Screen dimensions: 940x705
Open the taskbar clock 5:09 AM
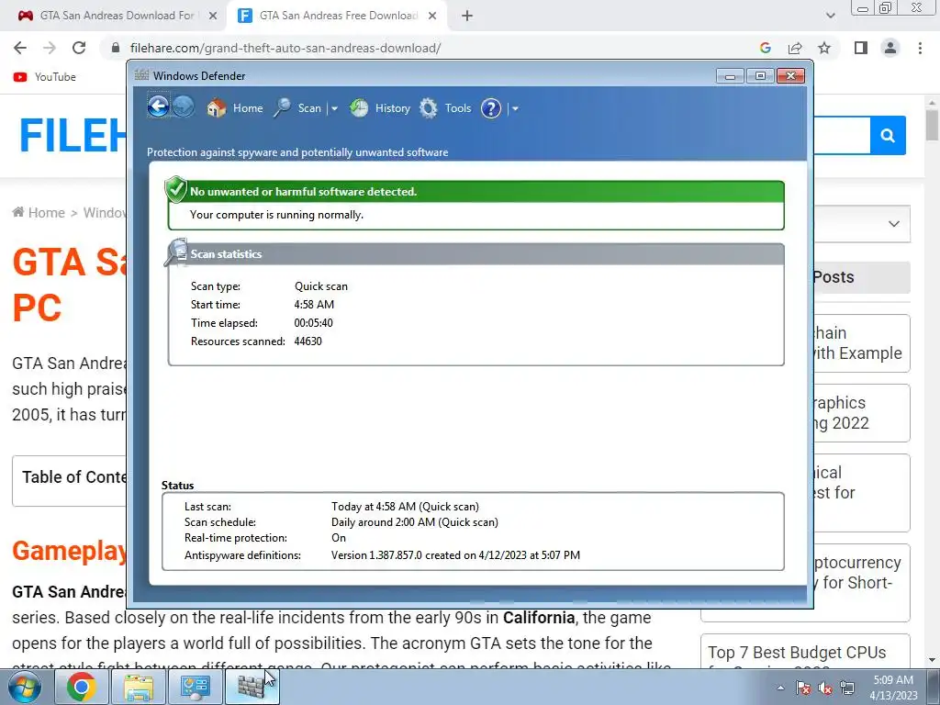pyautogui.click(x=893, y=688)
